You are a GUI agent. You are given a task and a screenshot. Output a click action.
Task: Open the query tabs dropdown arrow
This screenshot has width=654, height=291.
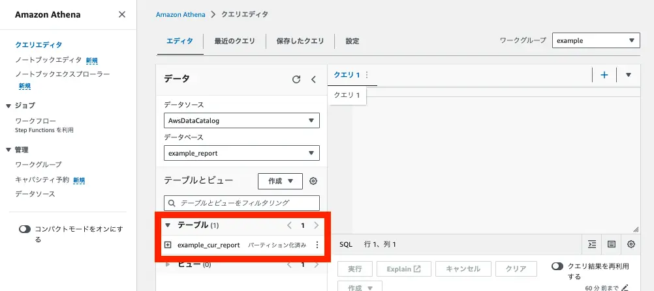coord(628,75)
